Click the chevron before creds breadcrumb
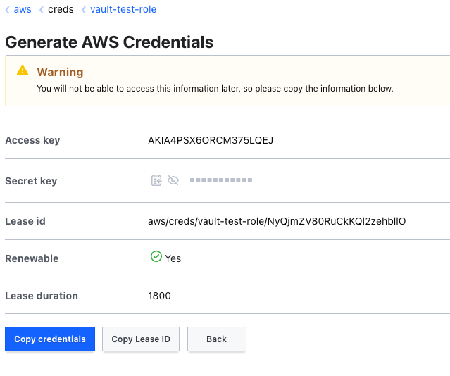This screenshot has width=450, height=376. tap(42, 10)
